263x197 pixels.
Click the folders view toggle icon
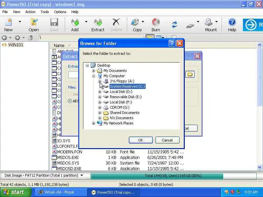click(150, 37)
